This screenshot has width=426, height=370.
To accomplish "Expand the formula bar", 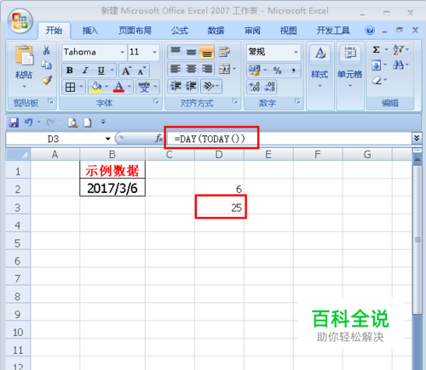I will click(x=417, y=139).
